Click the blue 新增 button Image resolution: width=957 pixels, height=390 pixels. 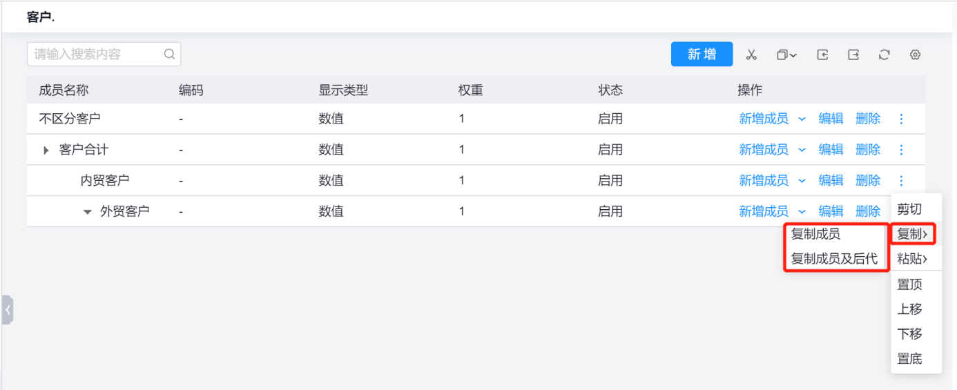click(702, 55)
